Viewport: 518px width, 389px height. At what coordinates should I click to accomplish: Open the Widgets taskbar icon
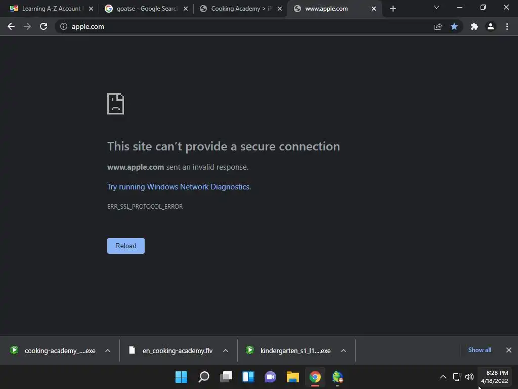point(248,377)
